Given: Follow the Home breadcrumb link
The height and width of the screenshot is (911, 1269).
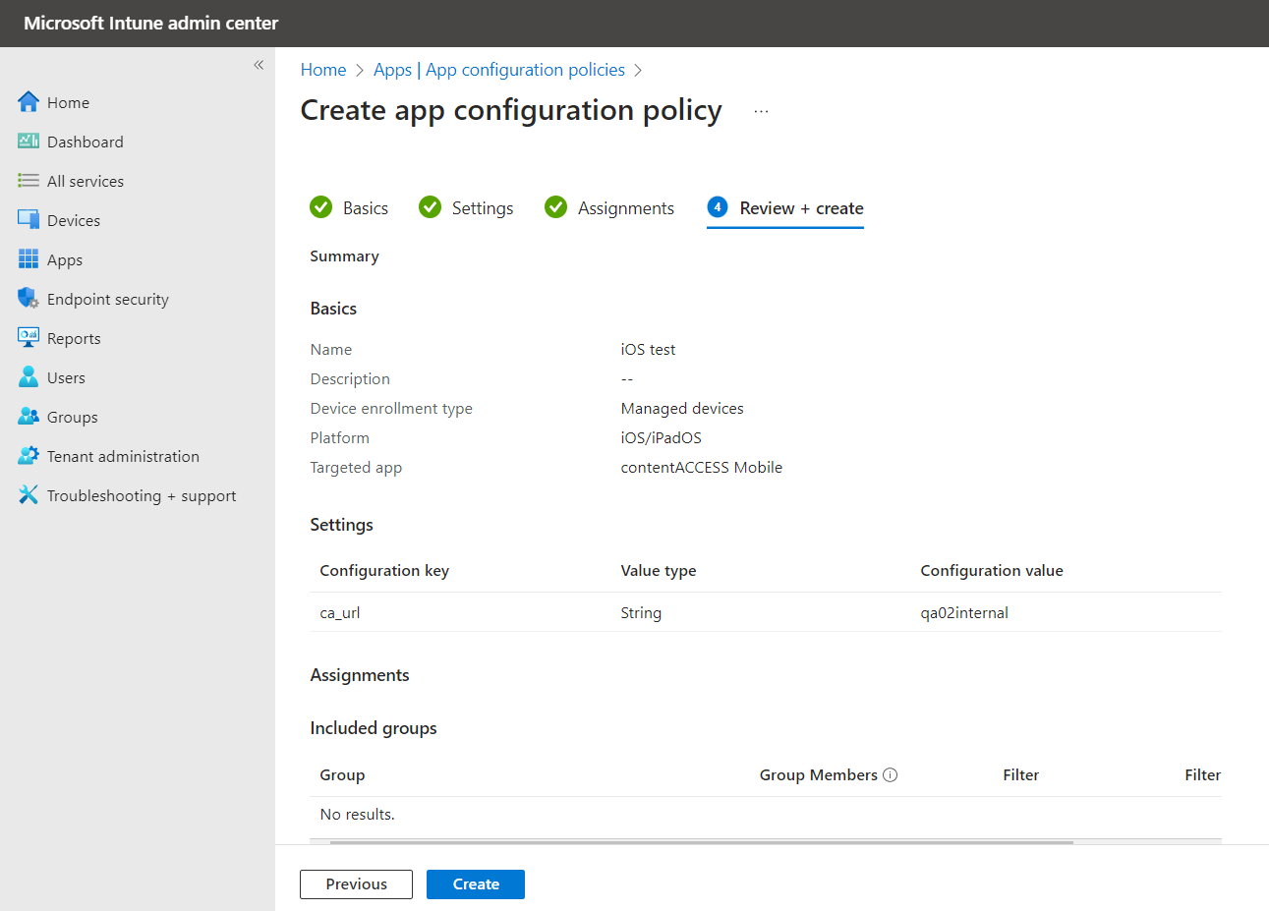Looking at the screenshot, I should click(323, 70).
